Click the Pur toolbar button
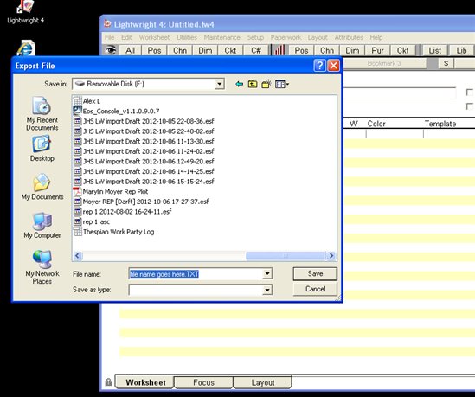Image resolution: width=475 pixels, height=397 pixels. (377, 50)
